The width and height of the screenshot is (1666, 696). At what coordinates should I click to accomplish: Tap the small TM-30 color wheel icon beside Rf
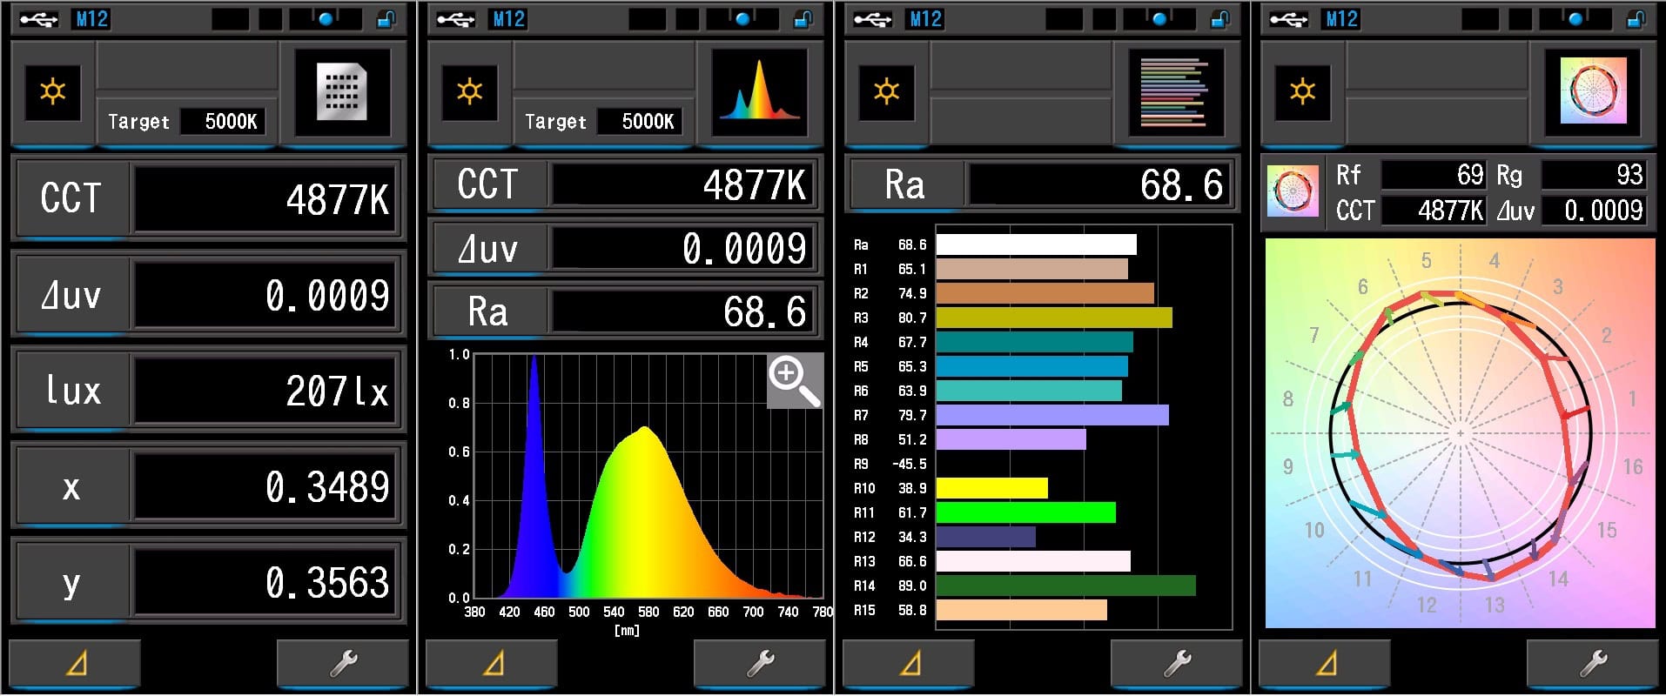point(1293,191)
